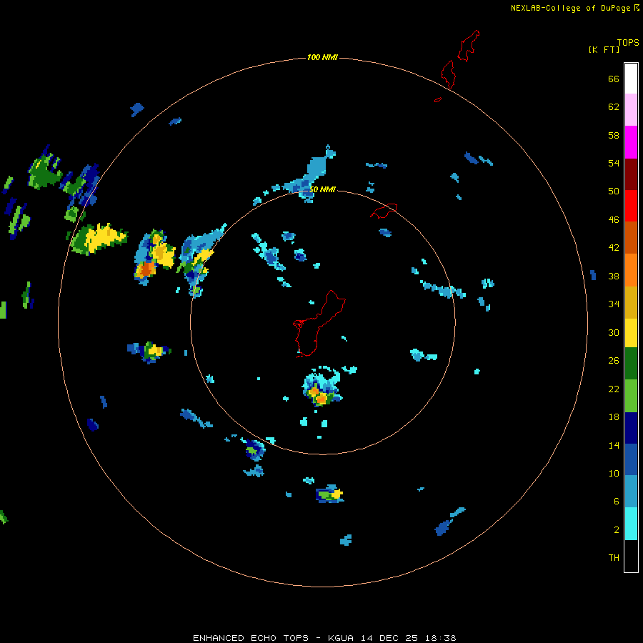Click the 30 legend value

(x=614, y=332)
